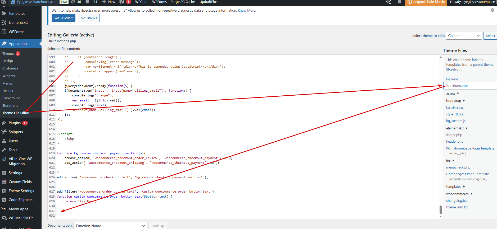Click the code editor vertical scrollbar thumb
497x229 pixels.
(441, 210)
